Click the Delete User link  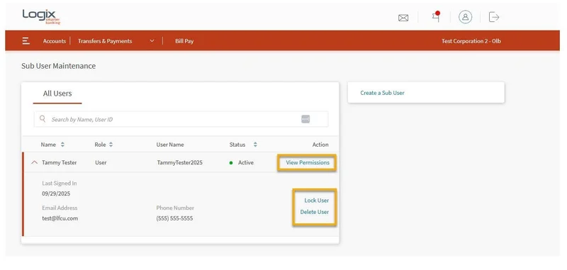pyautogui.click(x=315, y=212)
